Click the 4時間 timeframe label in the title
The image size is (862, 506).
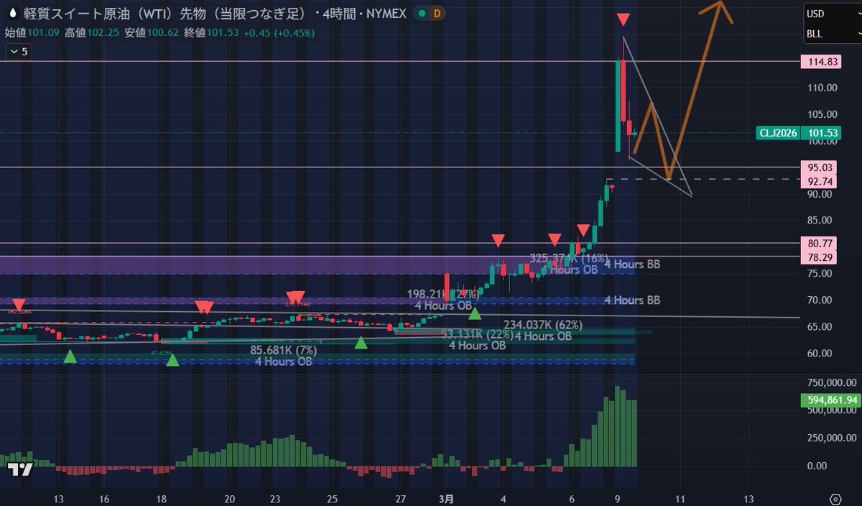(341, 14)
